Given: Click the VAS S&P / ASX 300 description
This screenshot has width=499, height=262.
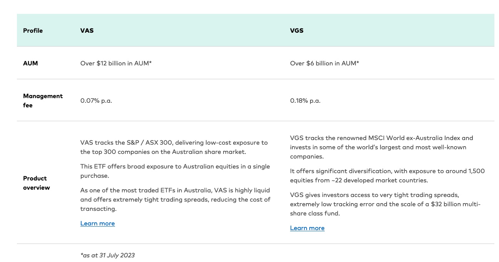Looking at the screenshot, I should point(173,147).
